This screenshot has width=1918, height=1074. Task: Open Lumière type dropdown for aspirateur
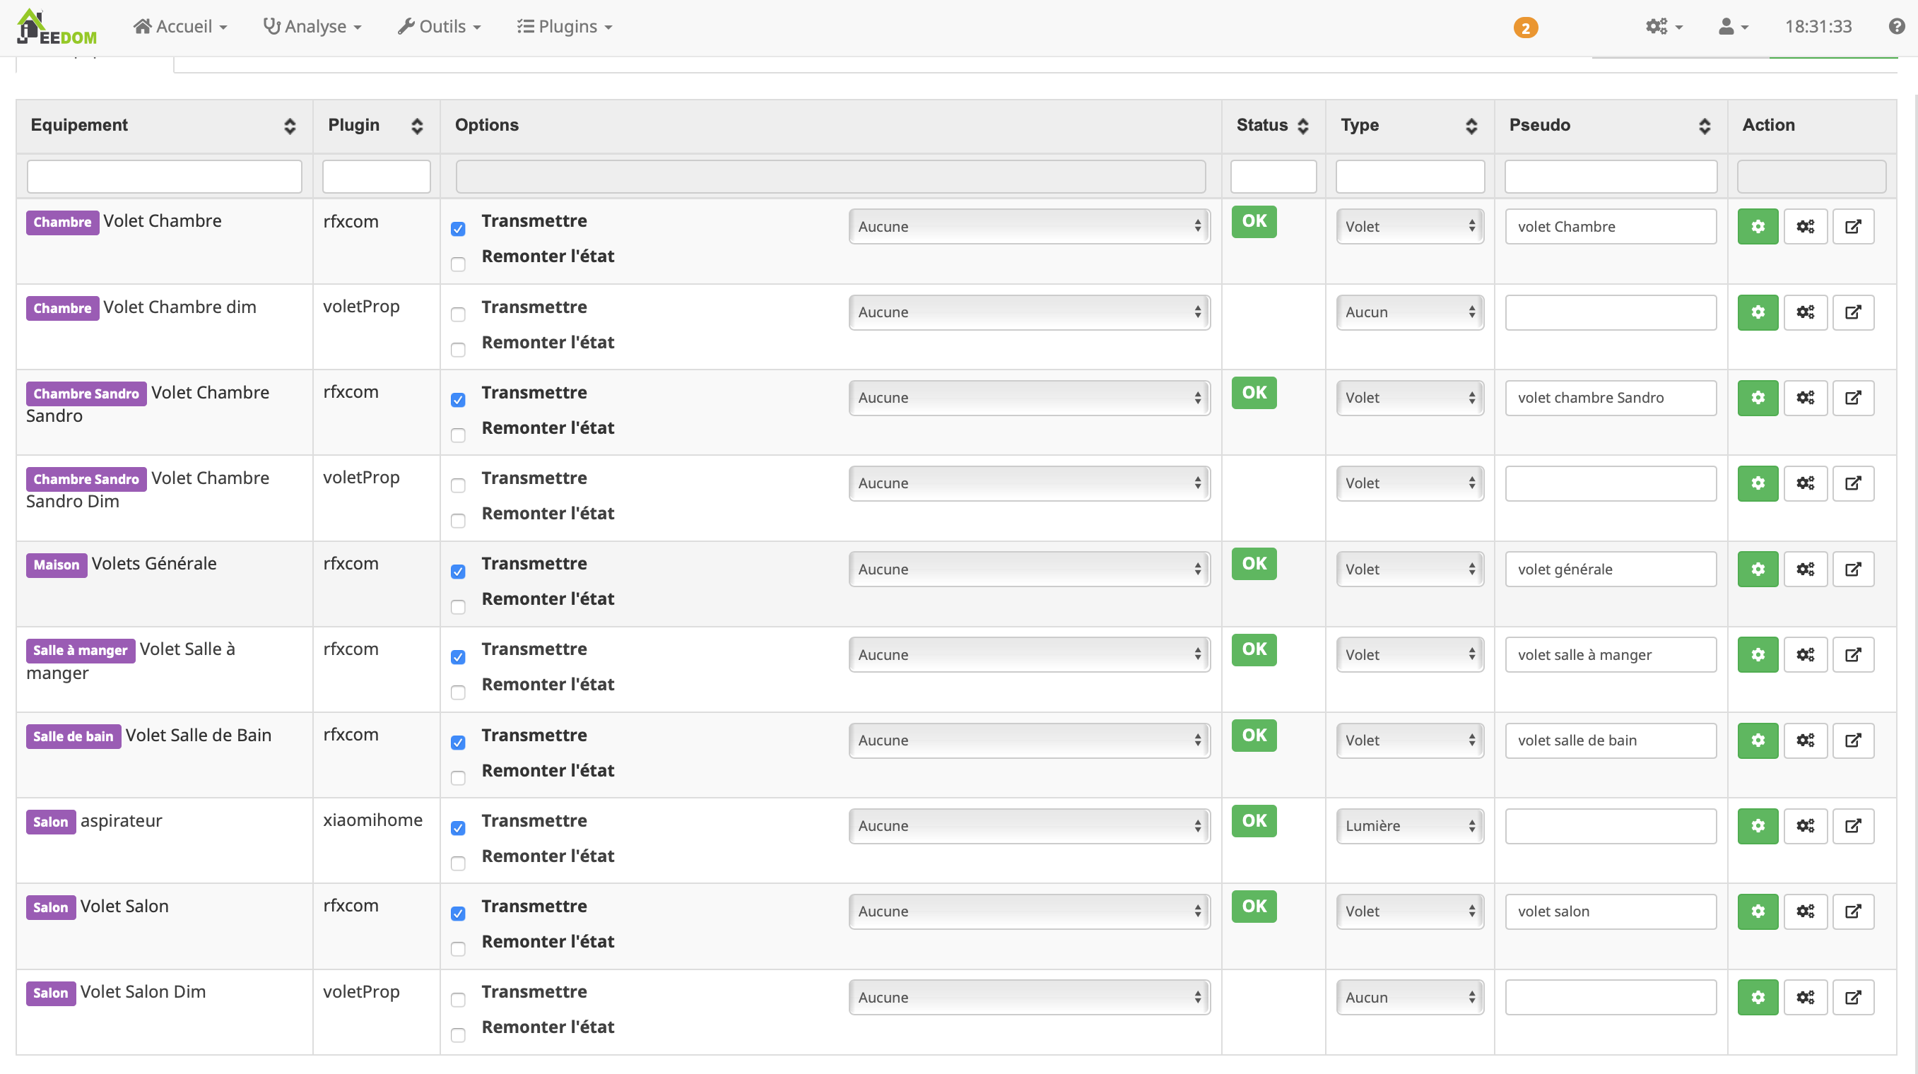click(x=1409, y=826)
